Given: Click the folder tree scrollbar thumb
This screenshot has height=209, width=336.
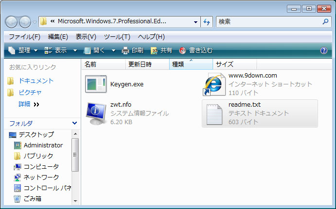Looking at the screenshot, I should click(75, 155).
